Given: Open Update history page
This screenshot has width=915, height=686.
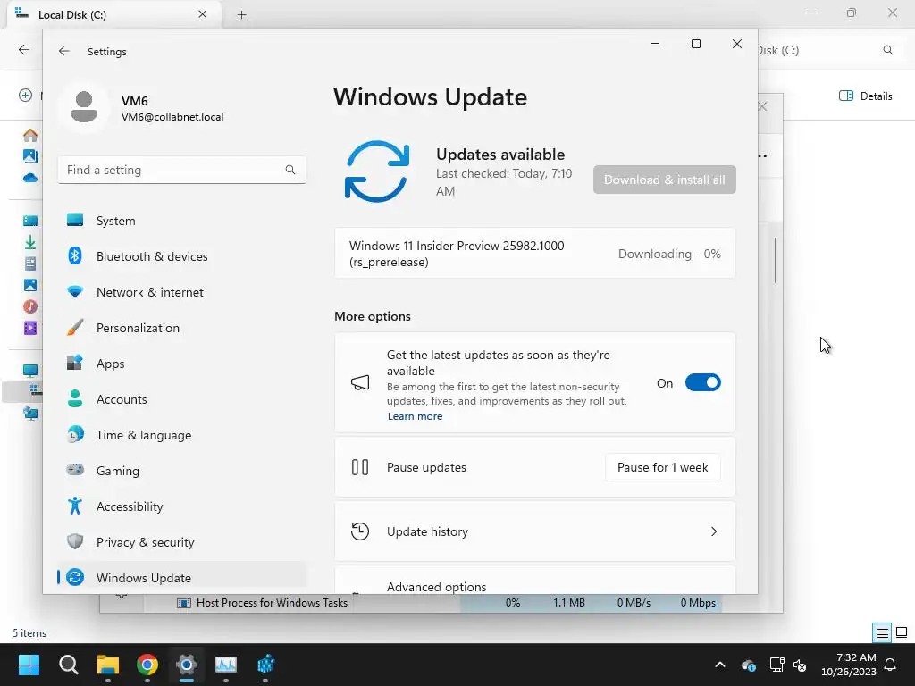Looking at the screenshot, I should (534, 531).
